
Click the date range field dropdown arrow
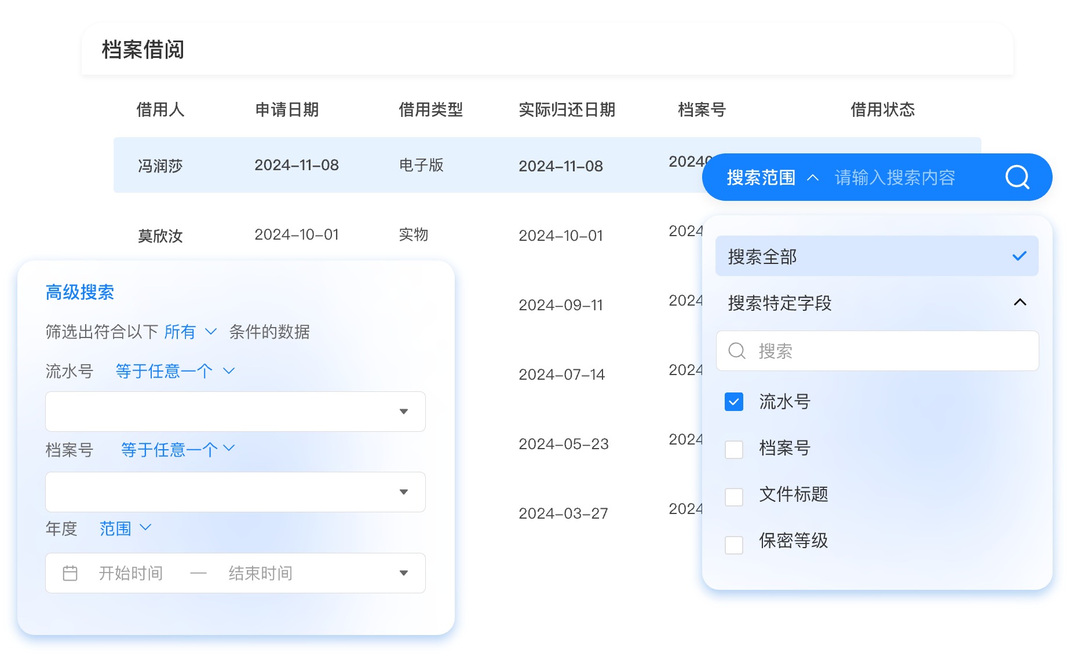pos(404,573)
